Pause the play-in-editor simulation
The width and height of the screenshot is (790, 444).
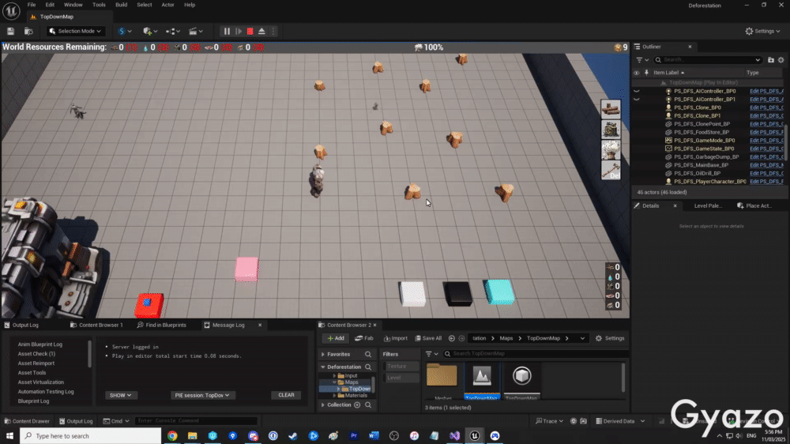coord(227,31)
